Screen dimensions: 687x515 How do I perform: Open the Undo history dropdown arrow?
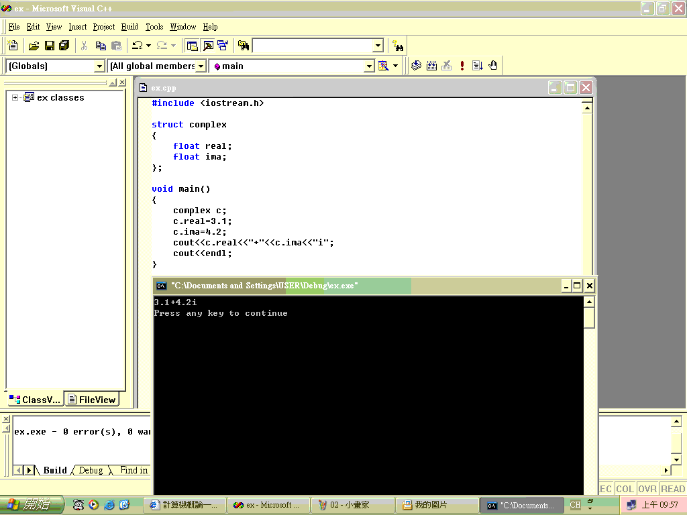pyautogui.click(x=148, y=46)
